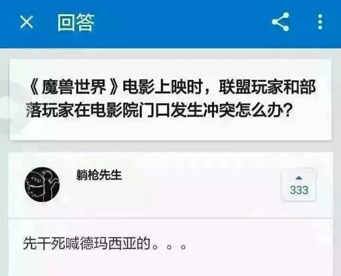
Task: Tap the 回答 page title
Action: click(76, 22)
